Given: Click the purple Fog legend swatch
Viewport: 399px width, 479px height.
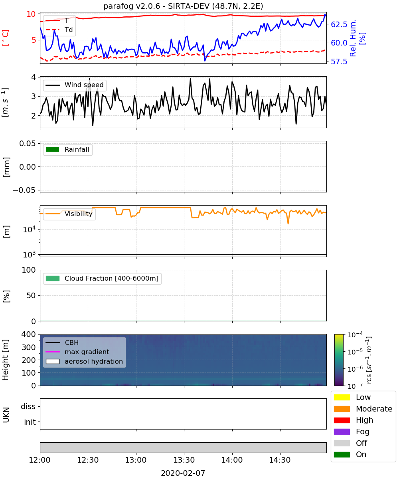Looking at the screenshot, I should point(342,431).
